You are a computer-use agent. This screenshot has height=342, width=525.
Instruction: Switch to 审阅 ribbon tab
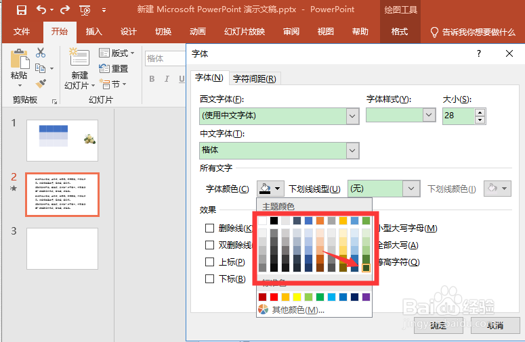tap(291, 32)
